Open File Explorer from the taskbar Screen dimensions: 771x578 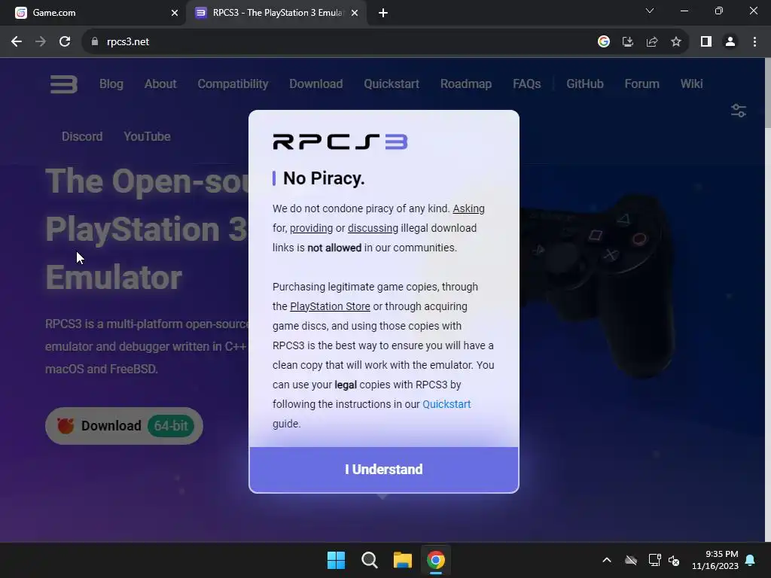click(403, 560)
